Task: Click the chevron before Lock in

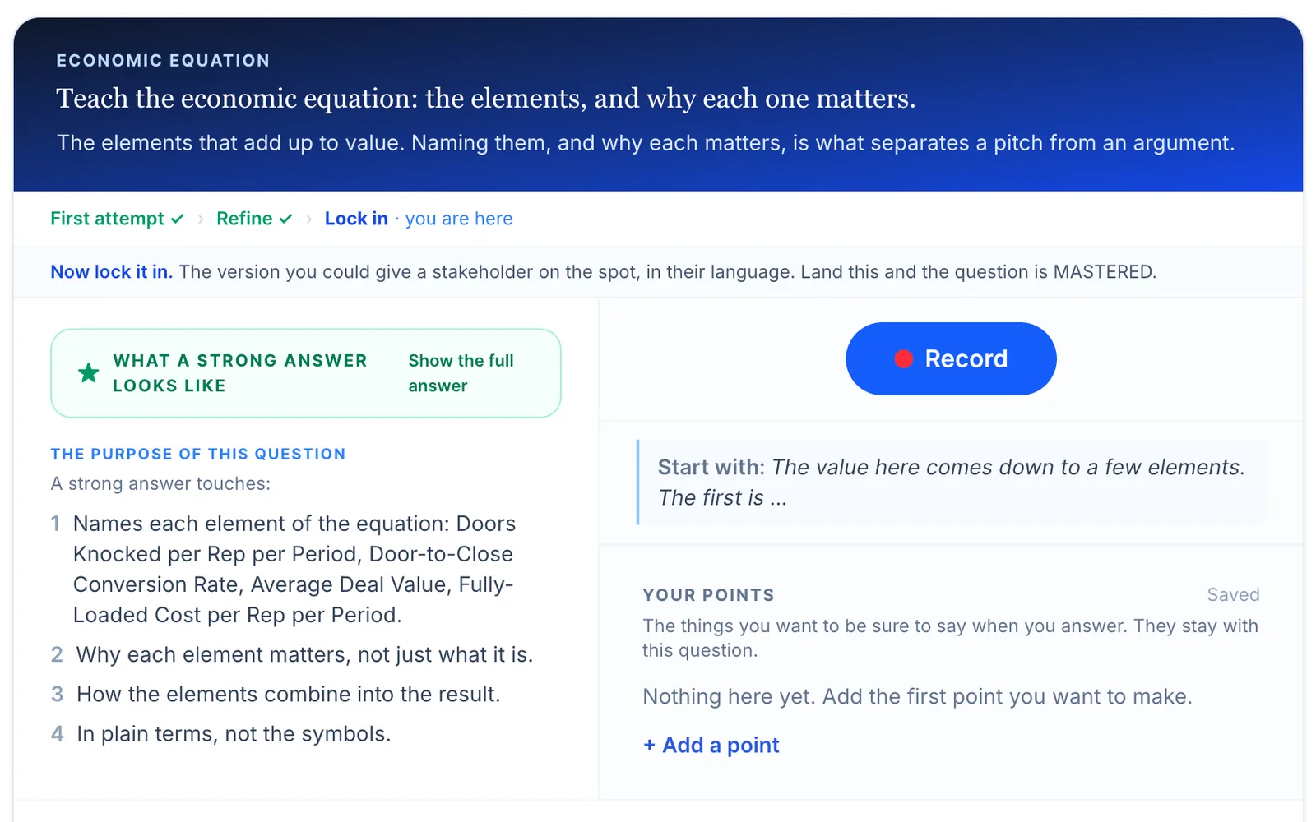Action: 308,219
